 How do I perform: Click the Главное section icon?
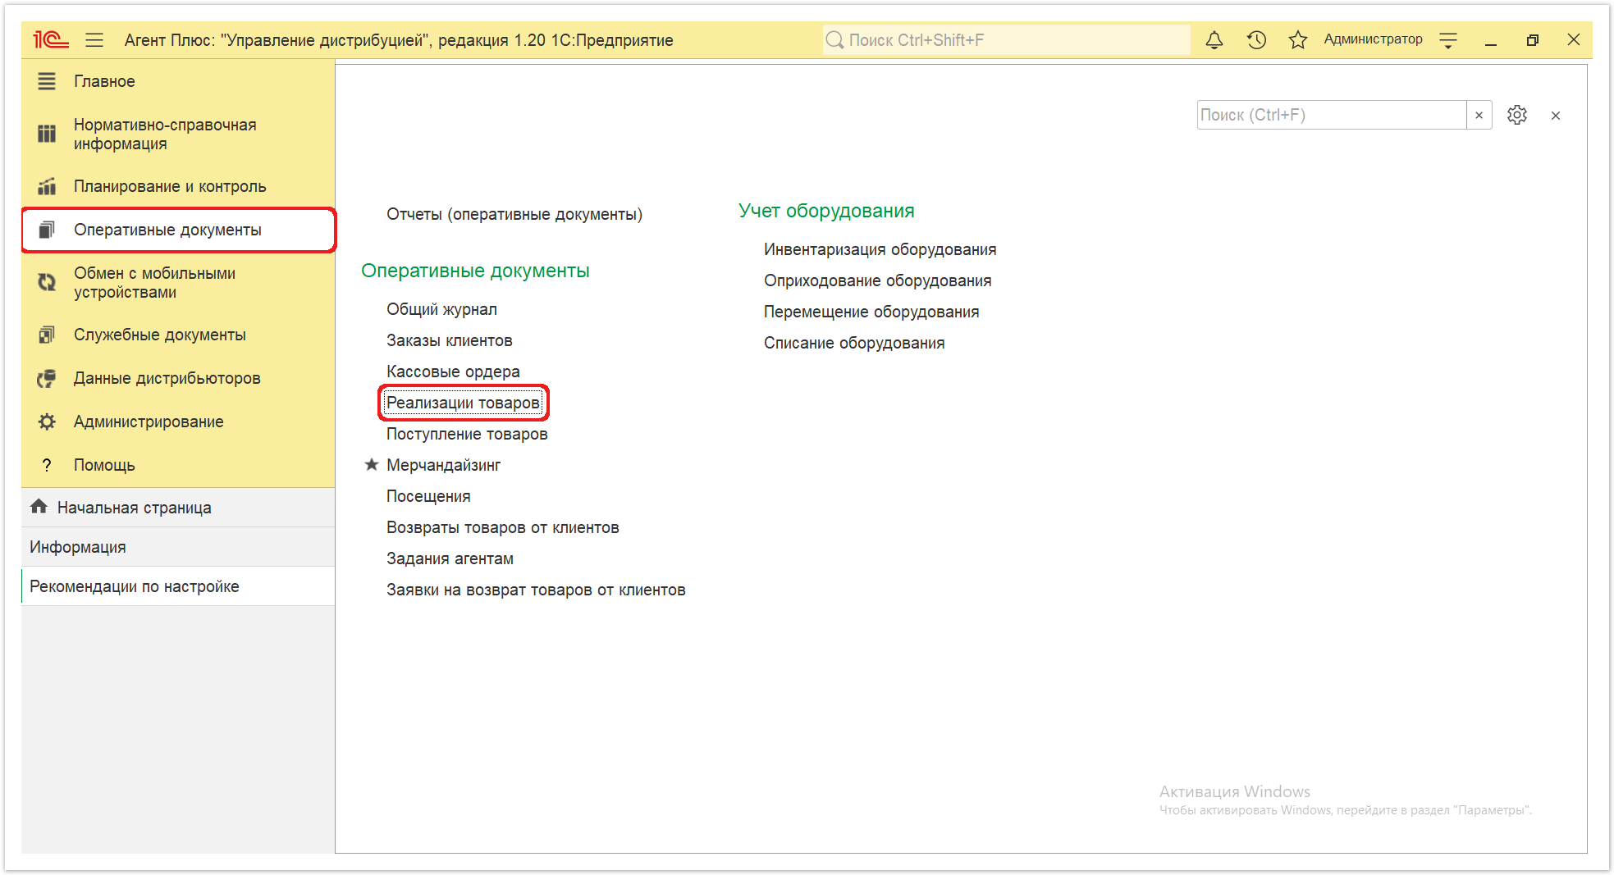[x=47, y=81]
